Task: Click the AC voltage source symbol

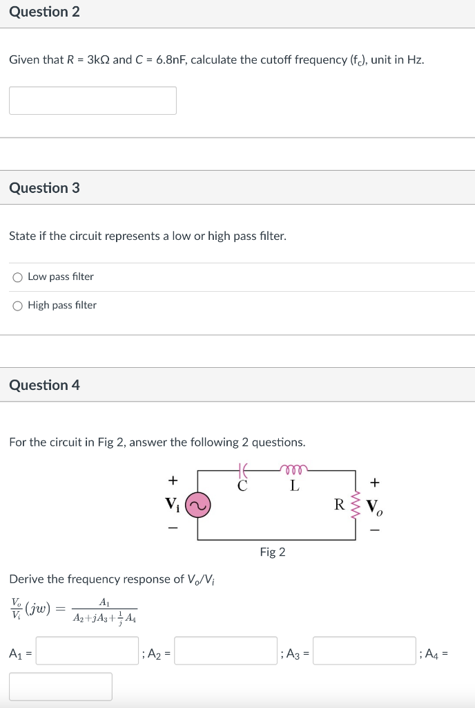Action: click(197, 505)
